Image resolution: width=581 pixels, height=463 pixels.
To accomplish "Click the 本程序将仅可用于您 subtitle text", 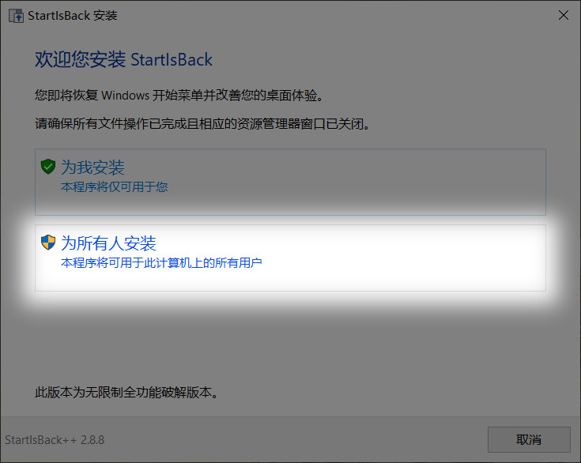I will coord(114,187).
